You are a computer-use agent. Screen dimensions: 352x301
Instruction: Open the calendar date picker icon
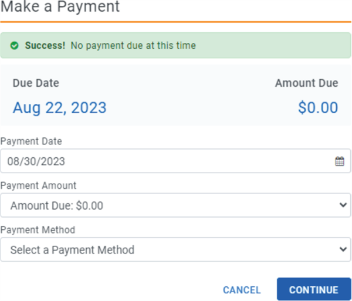click(340, 161)
